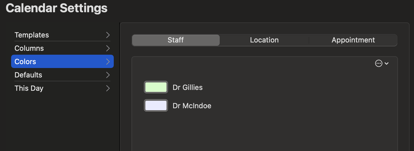This screenshot has width=414, height=151.
Task: Open Dr McIndoe lavender color swatch
Action: coord(156,105)
